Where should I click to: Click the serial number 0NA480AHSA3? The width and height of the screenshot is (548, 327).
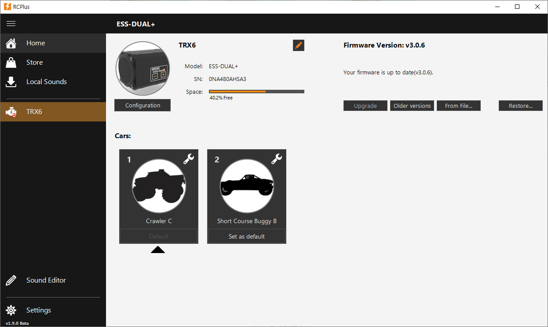227,79
